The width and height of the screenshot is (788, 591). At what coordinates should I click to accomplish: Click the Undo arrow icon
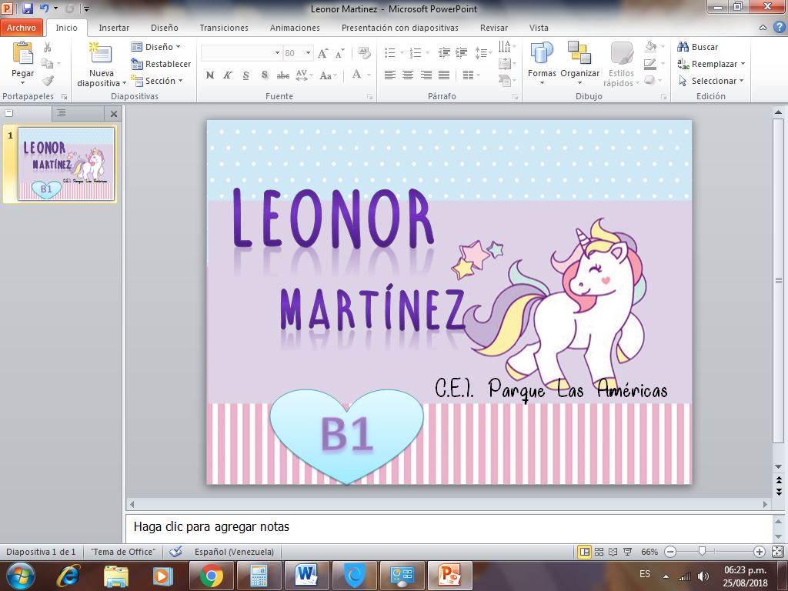(x=44, y=8)
